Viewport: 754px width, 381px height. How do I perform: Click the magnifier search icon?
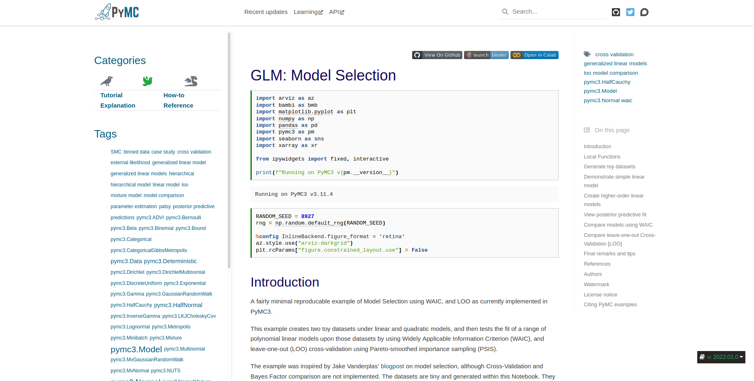pos(505,12)
